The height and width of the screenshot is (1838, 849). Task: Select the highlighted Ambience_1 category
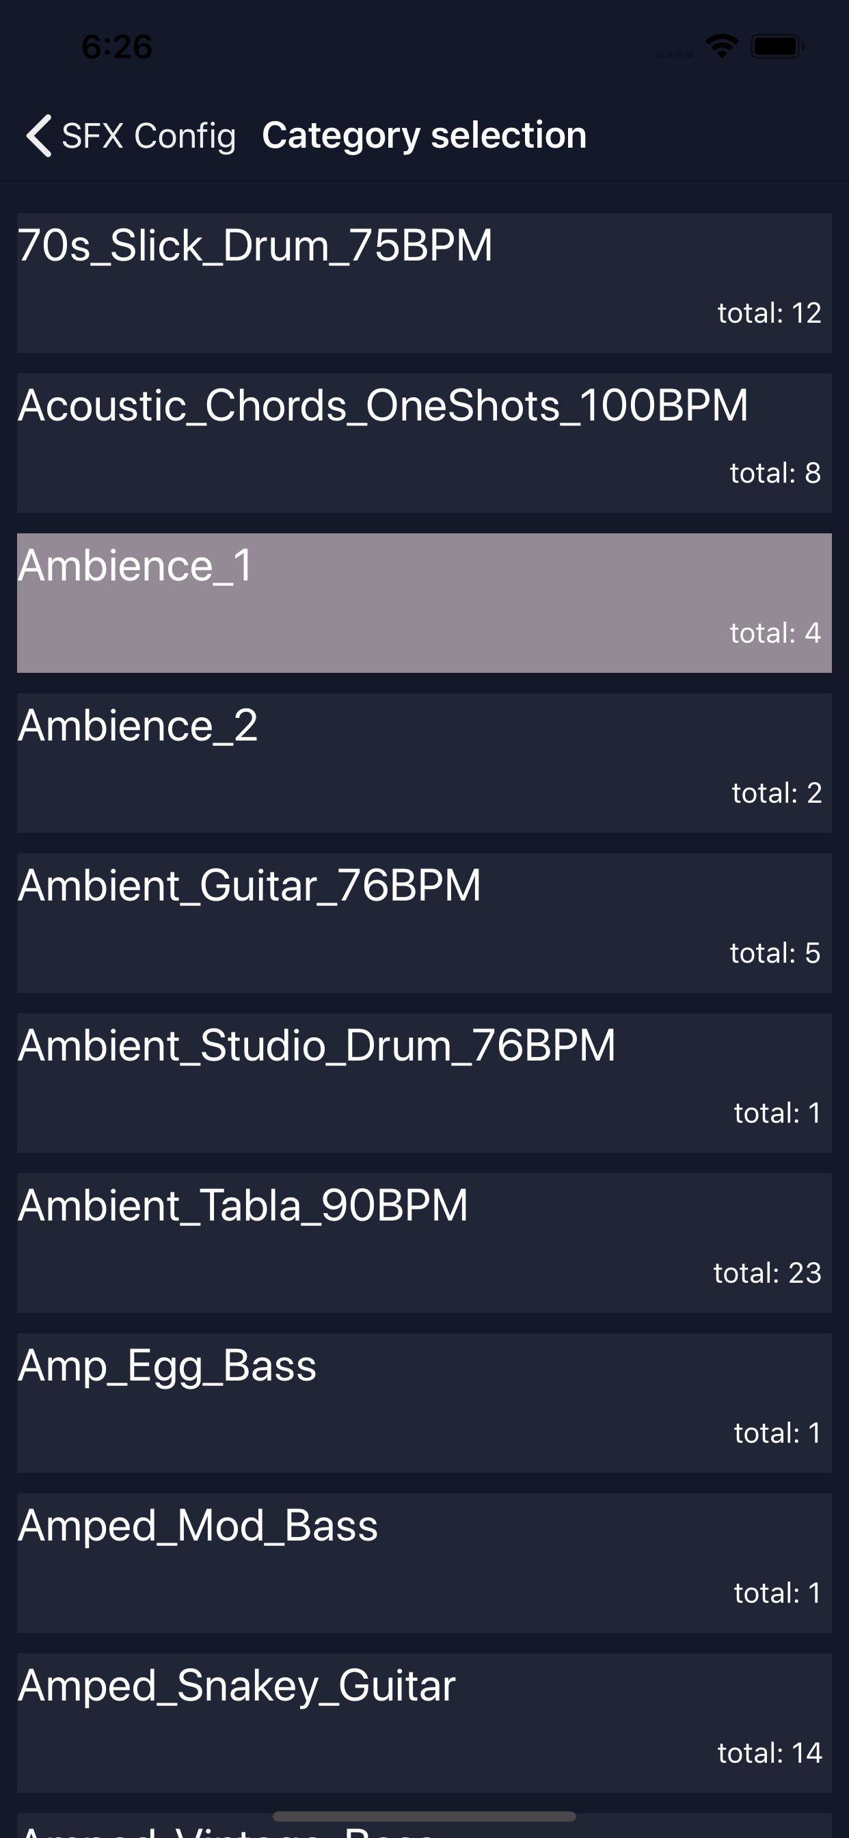[424, 603]
